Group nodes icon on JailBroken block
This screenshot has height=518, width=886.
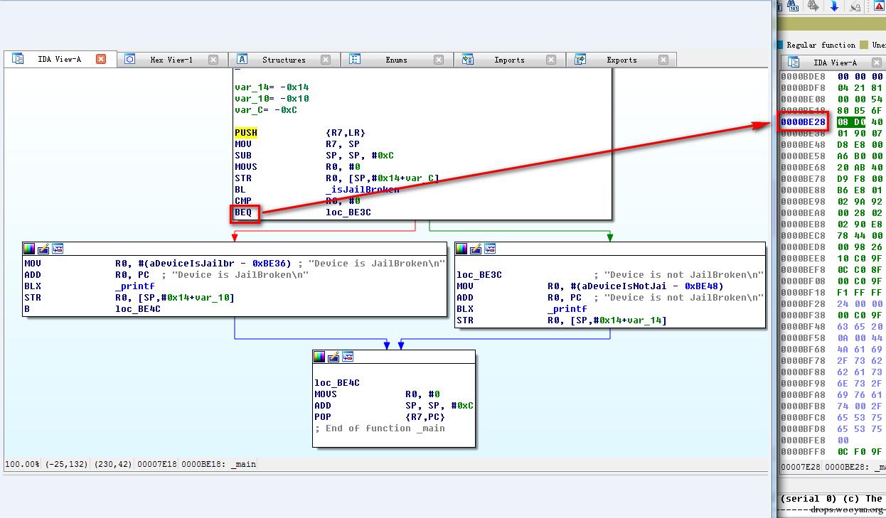[58, 249]
